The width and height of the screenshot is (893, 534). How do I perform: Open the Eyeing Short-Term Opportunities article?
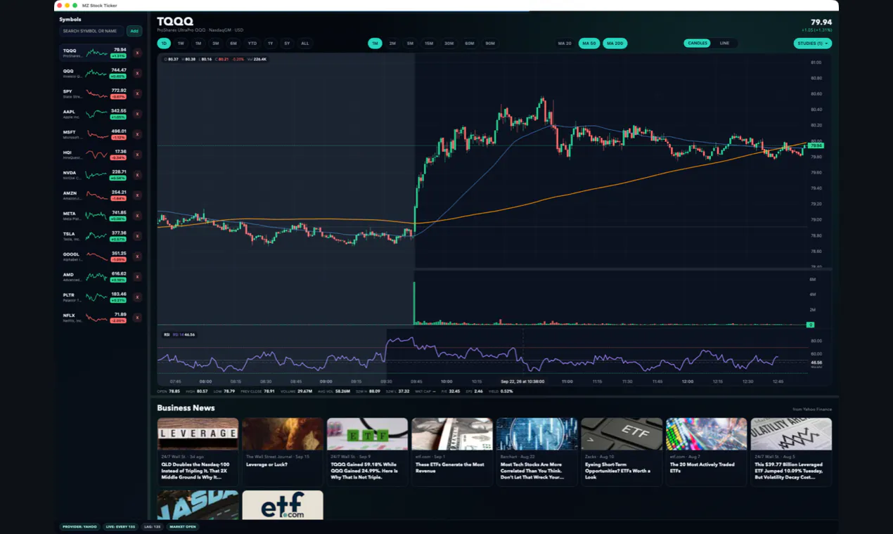(x=622, y=452)
